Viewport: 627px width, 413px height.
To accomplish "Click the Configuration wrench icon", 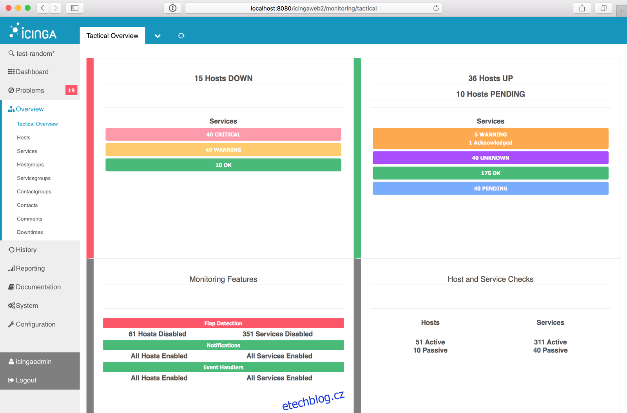I will click(11, 324).
